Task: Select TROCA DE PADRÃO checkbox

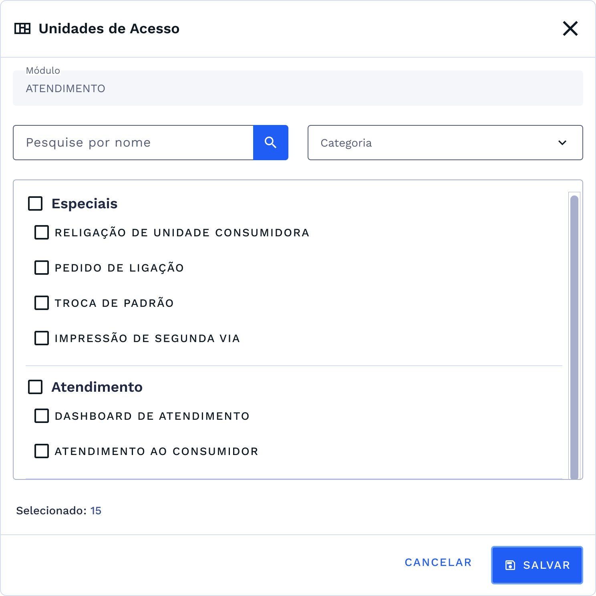Action: point(42,303)
